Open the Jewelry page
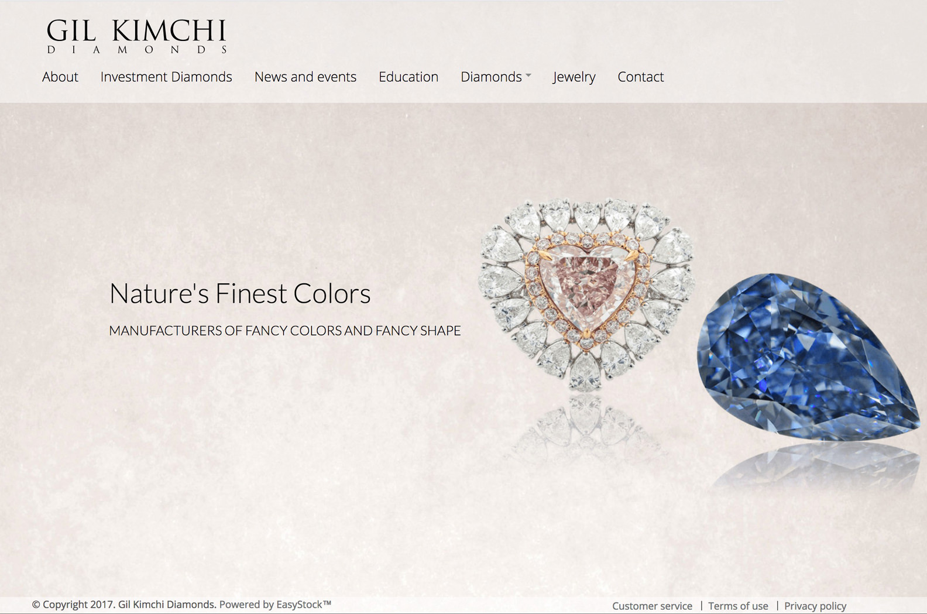 (x=574, y=77)
